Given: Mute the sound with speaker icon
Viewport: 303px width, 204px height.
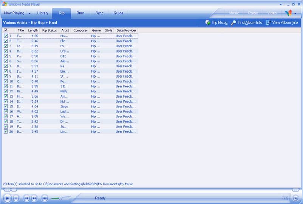Looking at the screenshot, I should click(x=45, y=198).
